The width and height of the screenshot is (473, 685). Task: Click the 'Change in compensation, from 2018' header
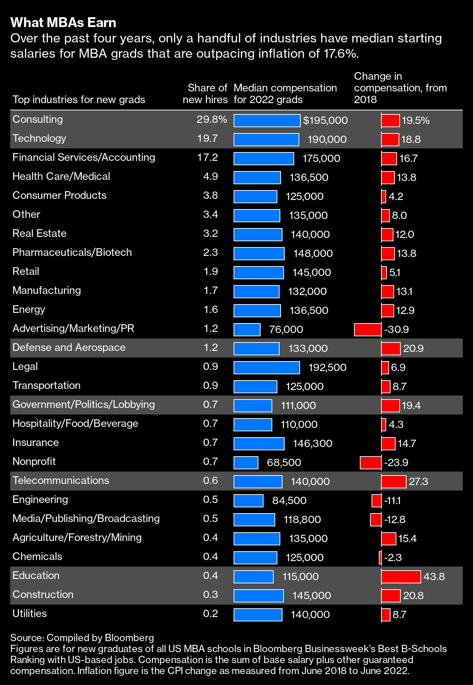[400, 88]
